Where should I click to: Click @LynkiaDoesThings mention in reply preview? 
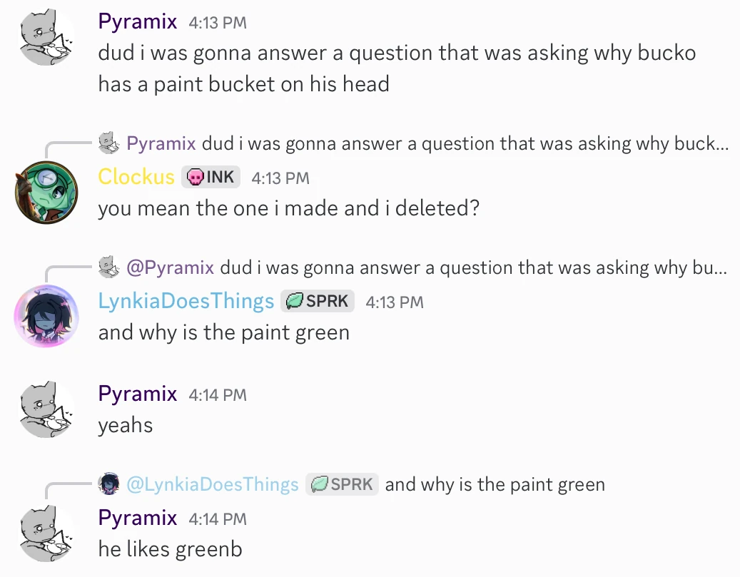[212, 485]
